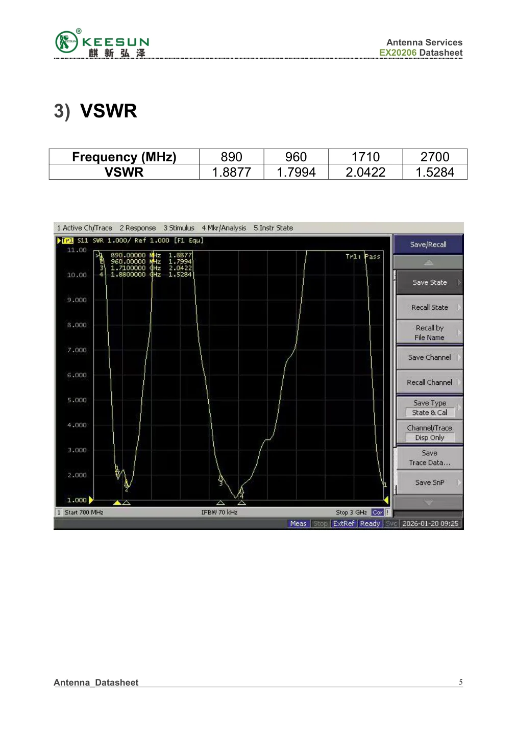The image size is (517, 731).
Task: Click the table cell 2700
Action: click(x=435, y=157)
